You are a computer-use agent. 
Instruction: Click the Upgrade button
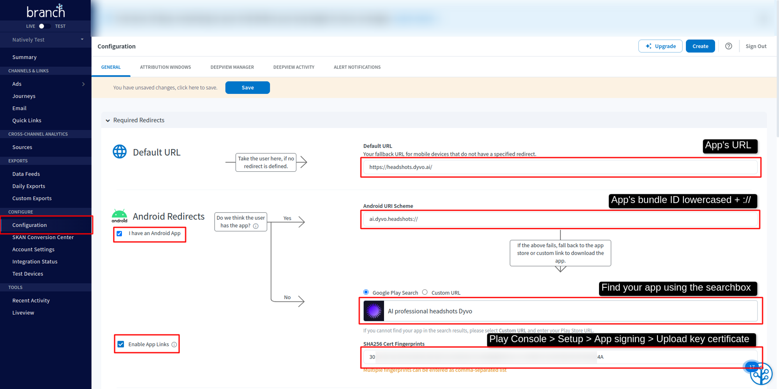[660, 46]
